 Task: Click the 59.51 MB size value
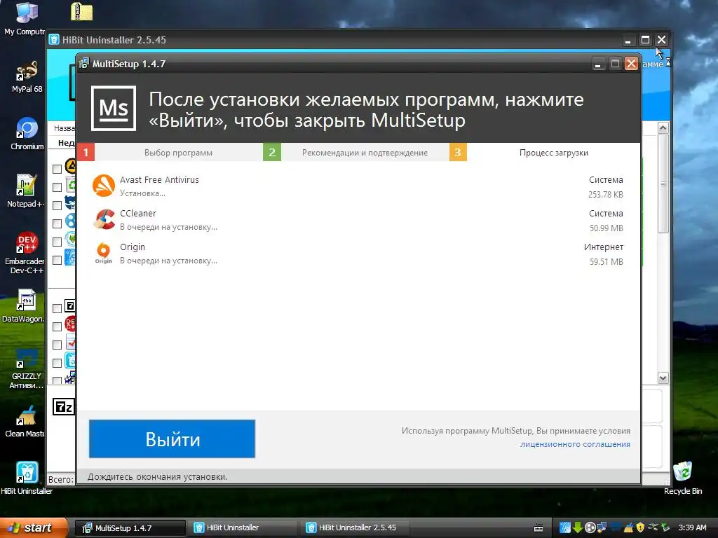pyautogui.click(x=607, y=262)
